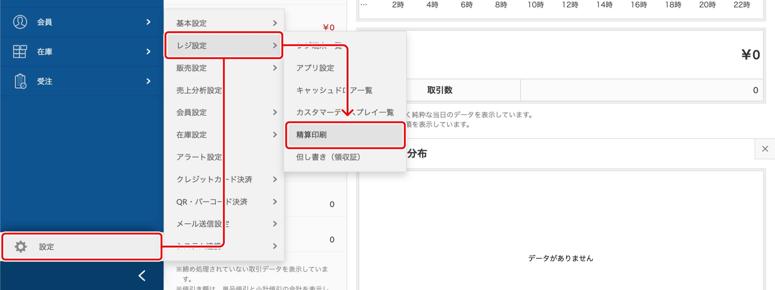The width and height of the screenshot is (775, 290).
Task: Expand the 在庫 sidebar chevron
Action: pyautogui.click(x=148, y=51)
